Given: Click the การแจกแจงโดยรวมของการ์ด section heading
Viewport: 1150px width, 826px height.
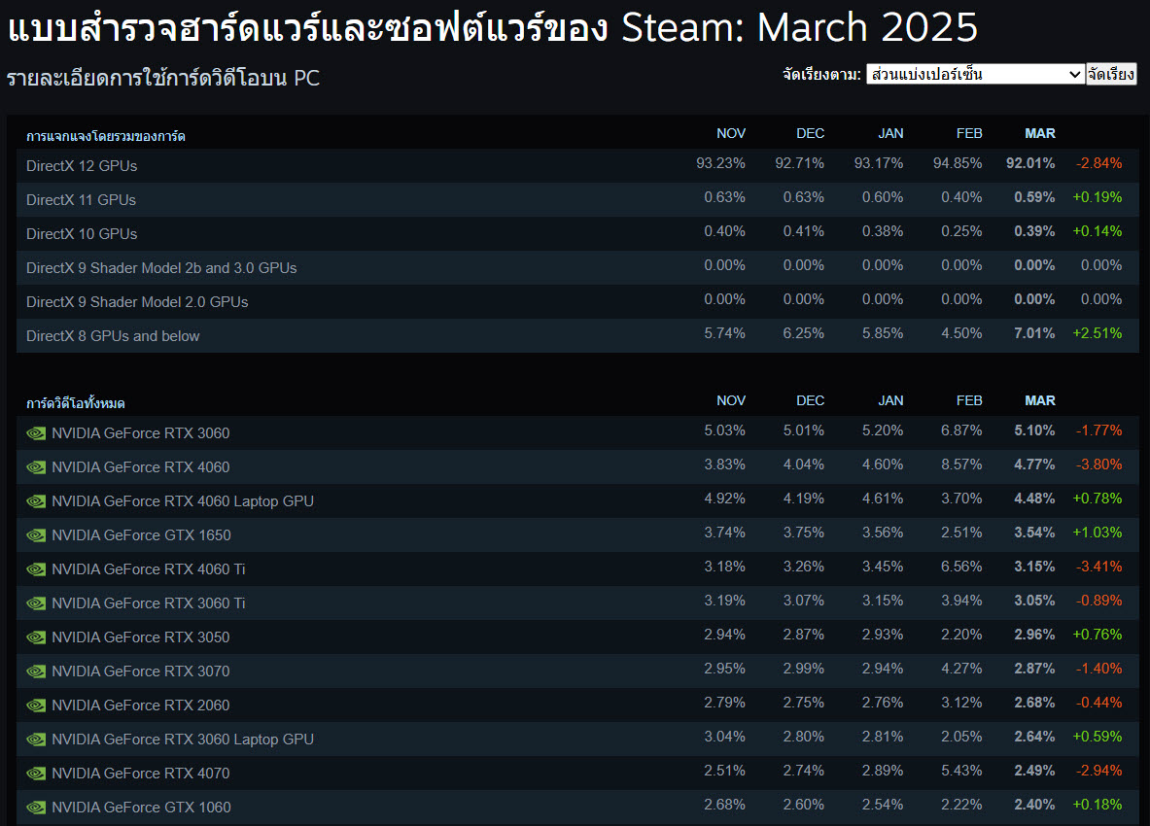Looking at the screenshot, I should click(106, 136).
